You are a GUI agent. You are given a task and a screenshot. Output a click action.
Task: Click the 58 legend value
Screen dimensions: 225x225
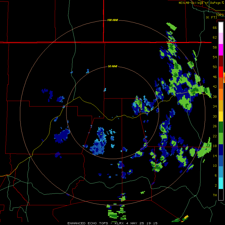[x=215, y=47]
